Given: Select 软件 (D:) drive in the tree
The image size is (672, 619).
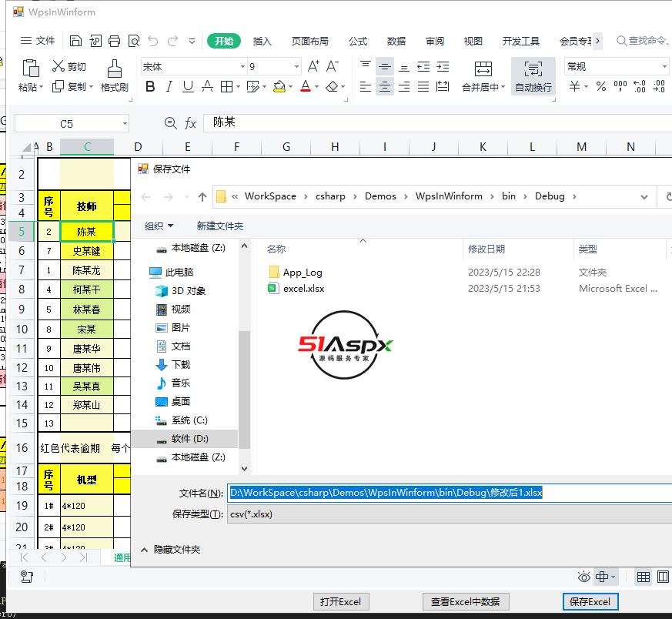Looking at the screenshot, I should click(x=184, y=439).
